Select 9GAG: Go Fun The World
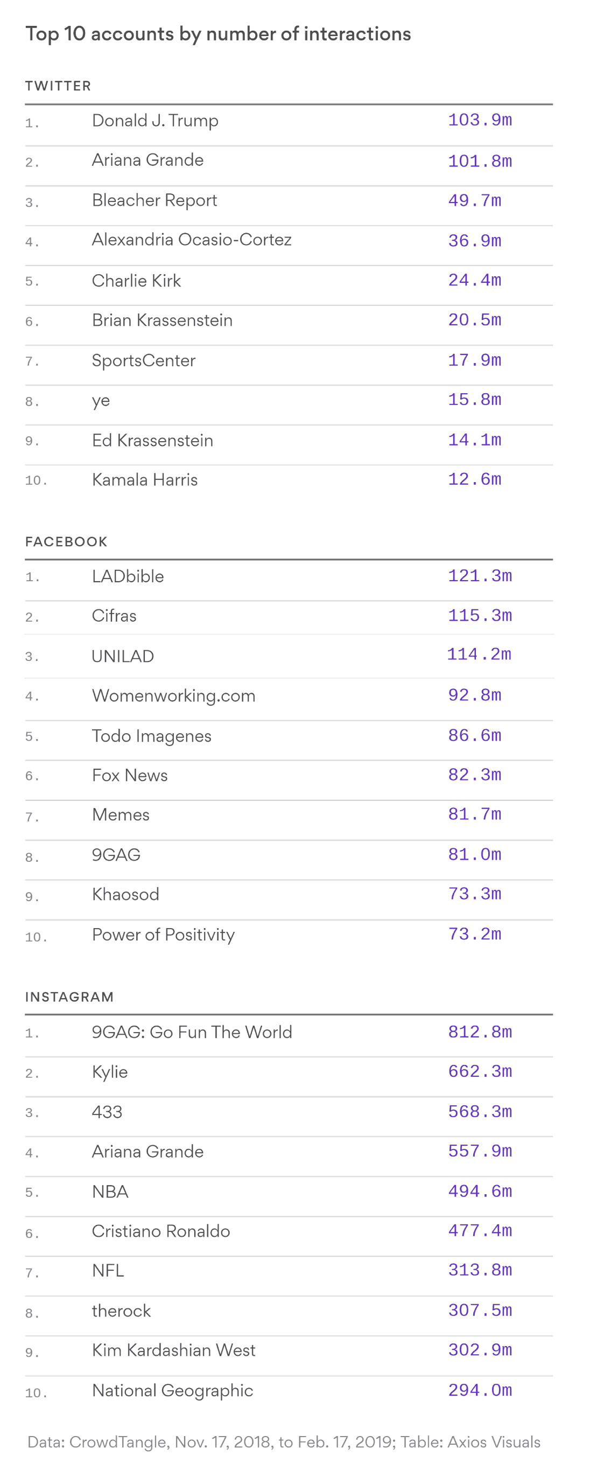The width and height of the screenshot is (611, 1477). [x=192, y=1032]
